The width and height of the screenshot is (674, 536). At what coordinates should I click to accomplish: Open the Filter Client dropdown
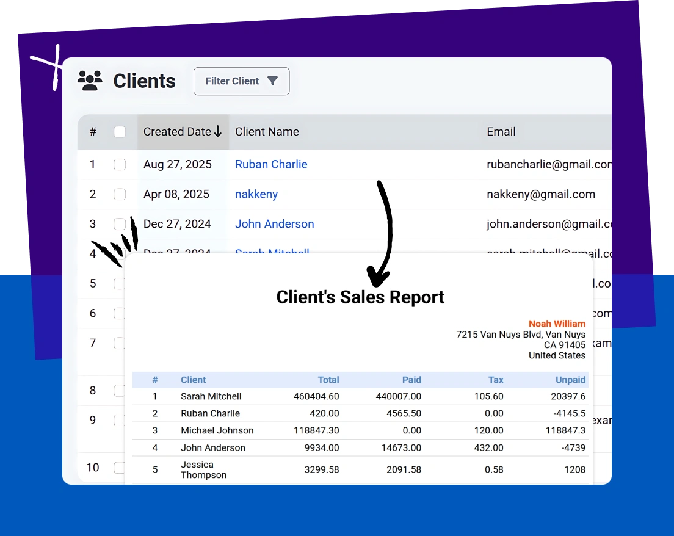pos(241,81)
